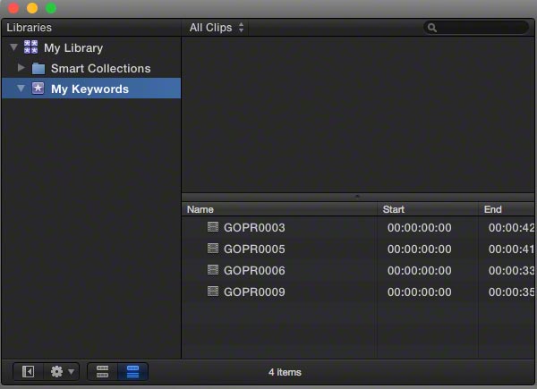Open the gear action menu dropdown
Image resolution: width=537 pixels, height=389 pixels.
point(62,371)
